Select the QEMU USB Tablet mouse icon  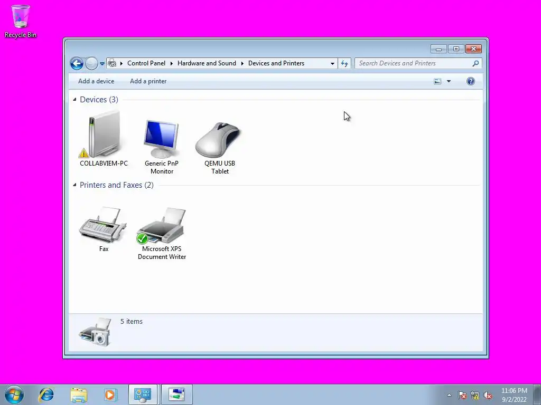(x=218, y=139)
